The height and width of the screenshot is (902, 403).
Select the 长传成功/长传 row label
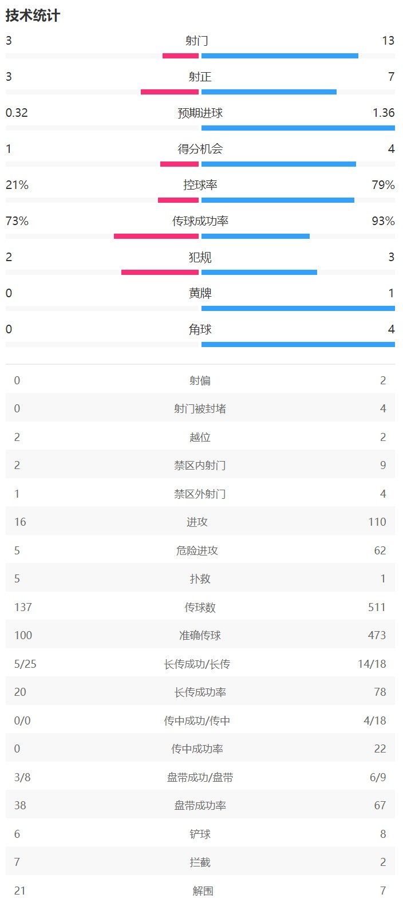[197, 664]
